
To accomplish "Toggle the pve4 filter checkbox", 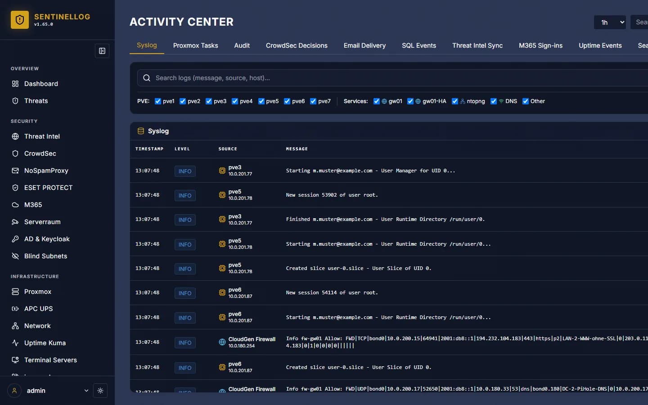I will click(235, 101).
